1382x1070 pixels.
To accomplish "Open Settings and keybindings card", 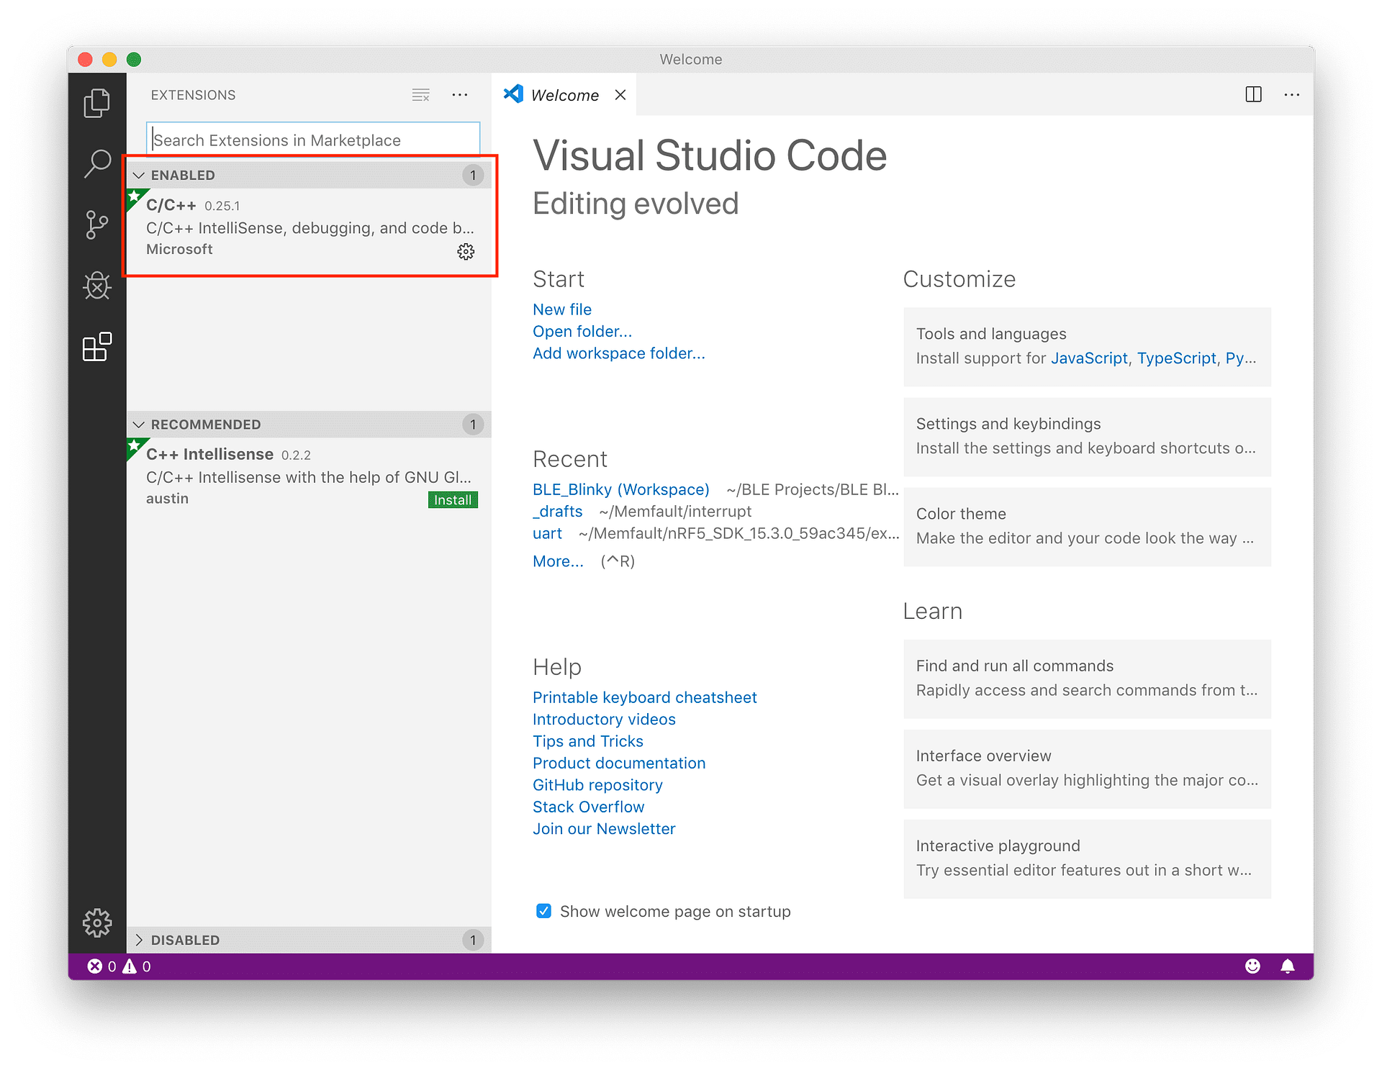I will 1087,437.
